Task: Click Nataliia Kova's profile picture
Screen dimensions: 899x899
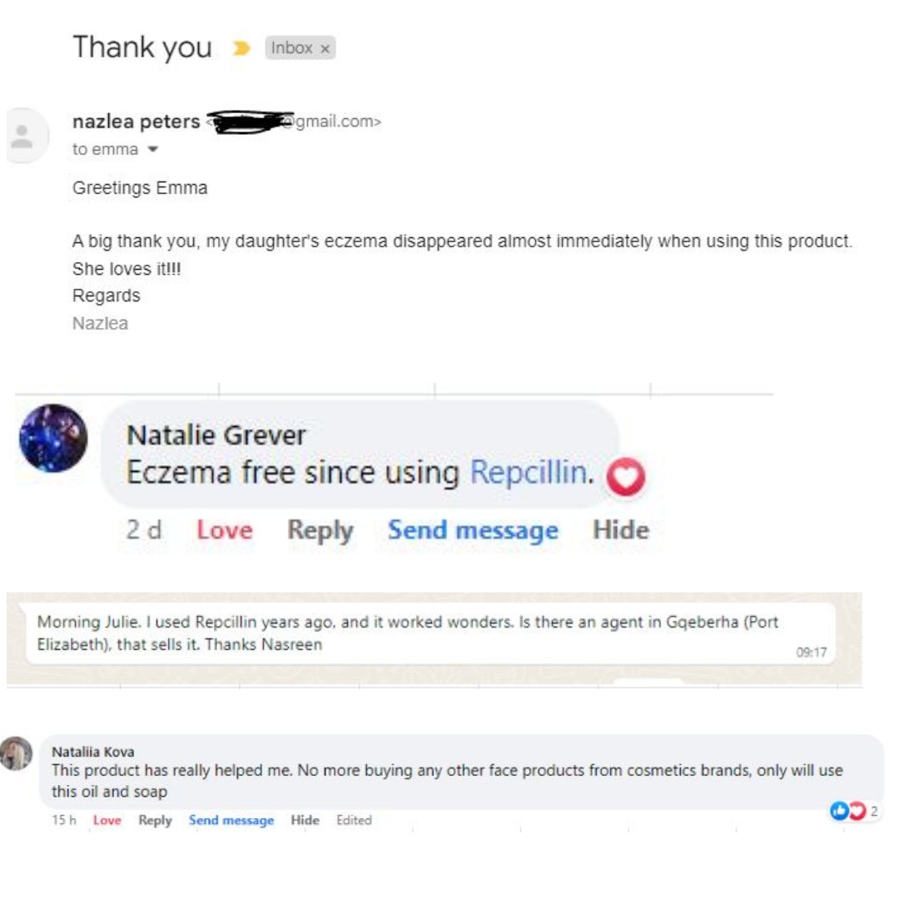Action: tap(16, 753)
